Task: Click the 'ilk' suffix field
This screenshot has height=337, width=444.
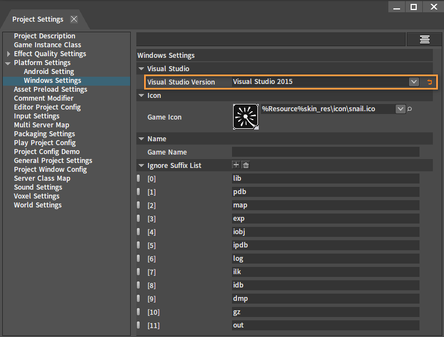Action: pyautogui.click(x=325, y=272)
